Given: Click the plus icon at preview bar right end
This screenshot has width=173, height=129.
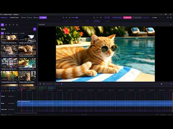Looking at the screenshot, I should tap(171, 84).
